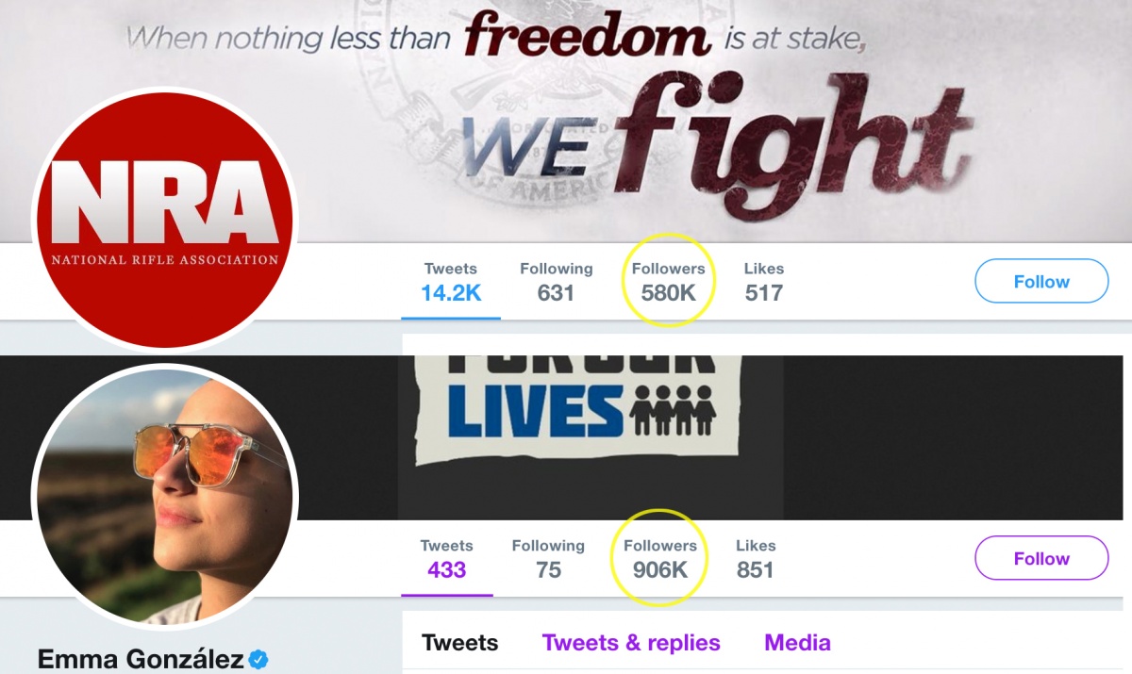Open the NRA profile avatar
This screenshot has width=1132, height=674.
pos(165,219)
